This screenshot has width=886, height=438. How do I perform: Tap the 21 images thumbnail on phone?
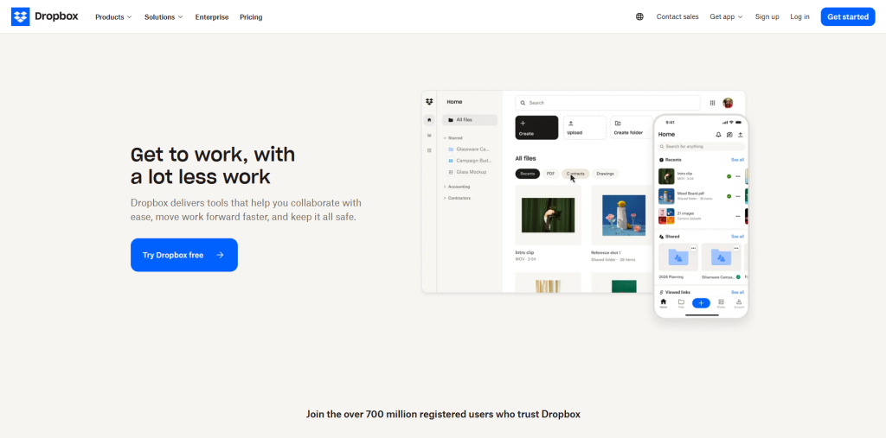(666, 216)
